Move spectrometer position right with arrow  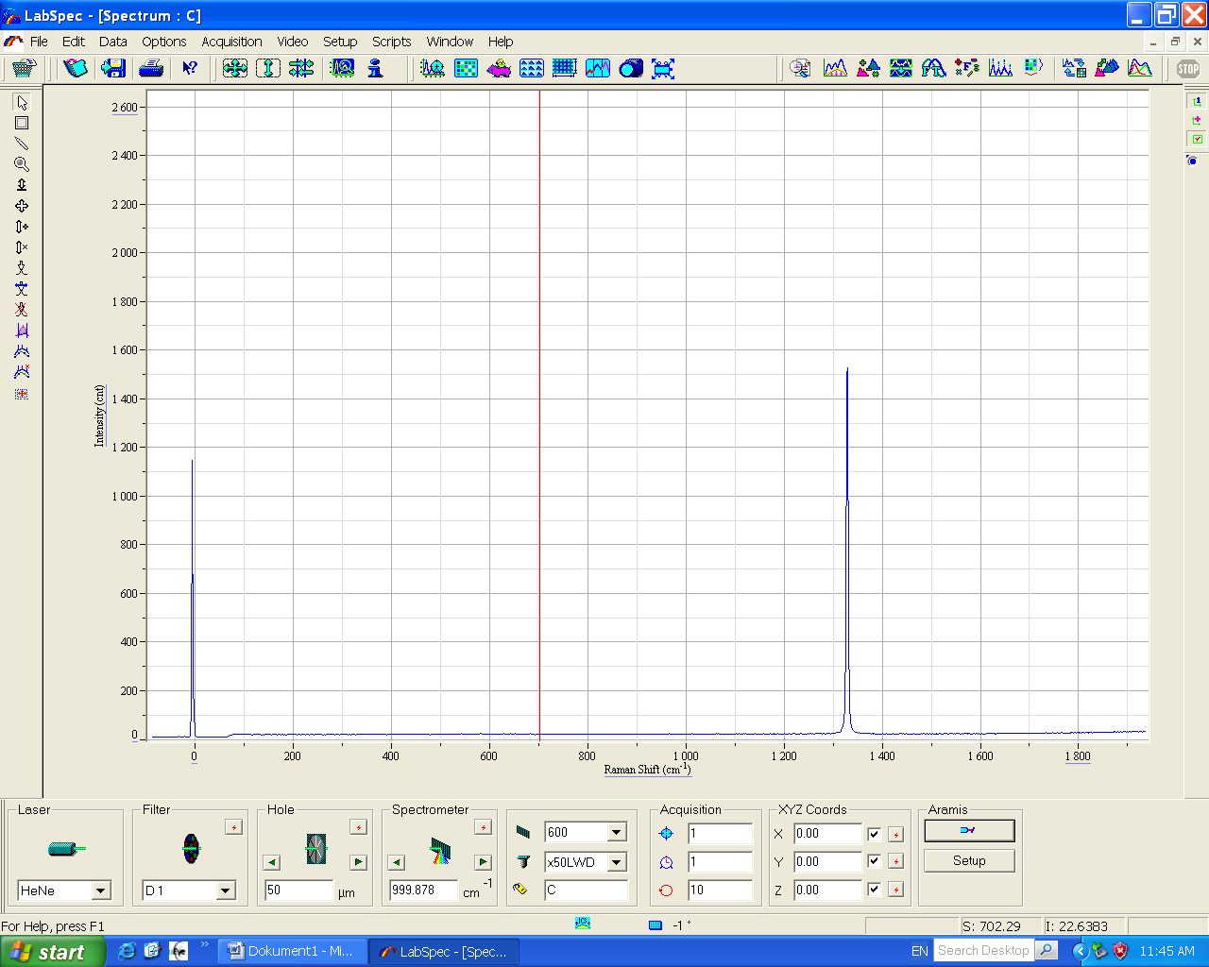click(x=483, y=862)
